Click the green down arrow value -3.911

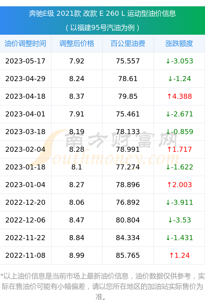179,202
